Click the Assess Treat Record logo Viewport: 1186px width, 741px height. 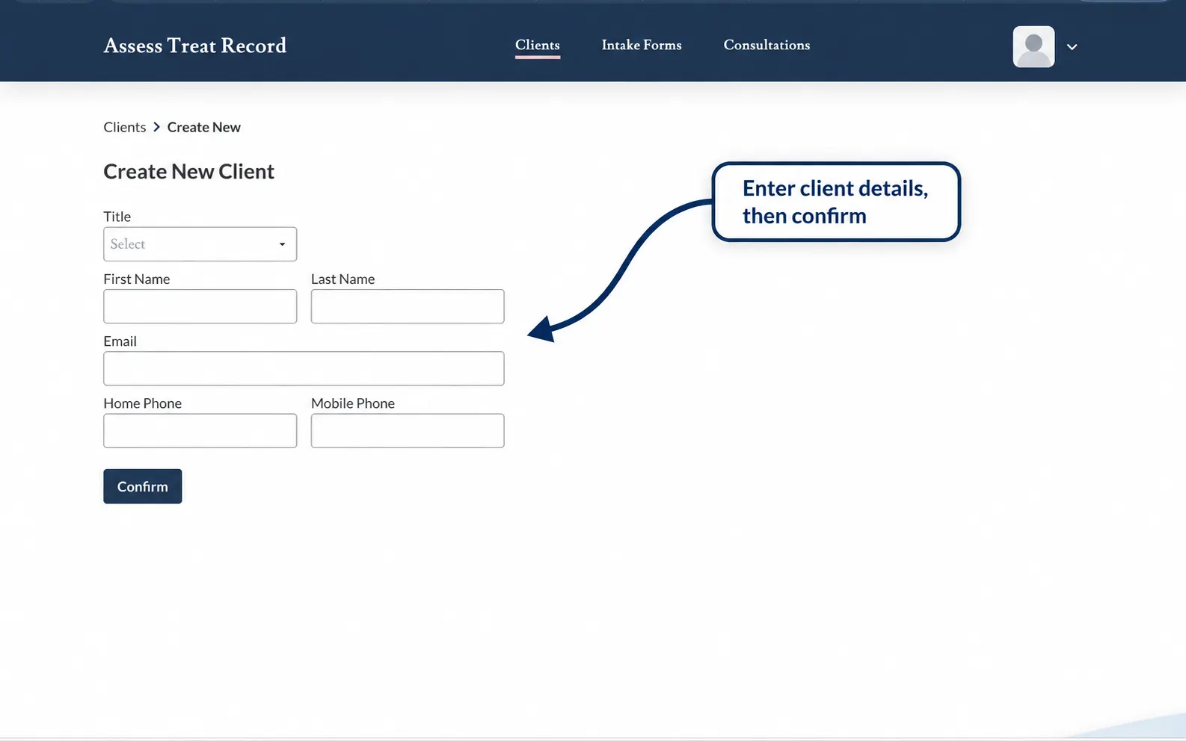195,46
